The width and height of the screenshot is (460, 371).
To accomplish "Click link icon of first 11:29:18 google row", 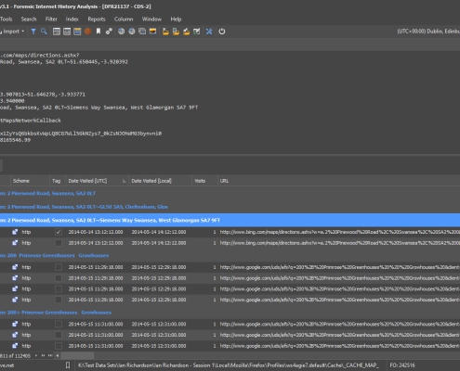I will pyautogui.click(x=15, y=267).
